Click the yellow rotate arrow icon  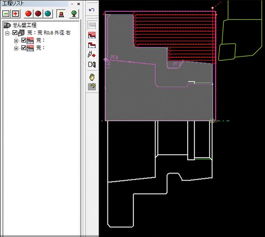92,86
